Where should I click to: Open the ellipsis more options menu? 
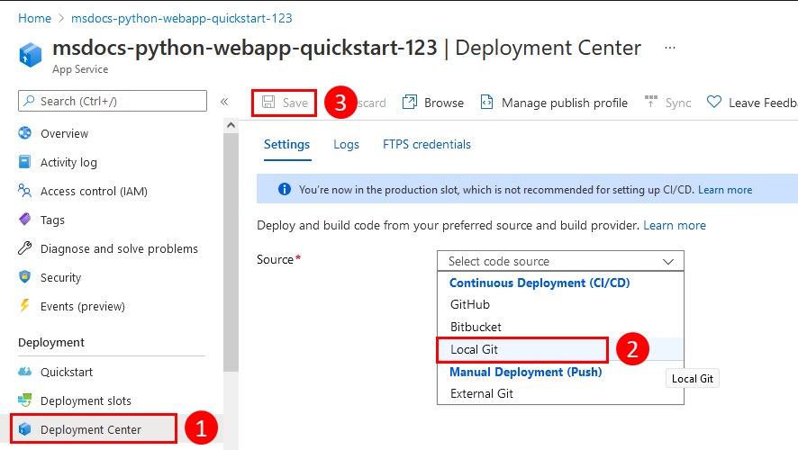(x=669, y=47)
